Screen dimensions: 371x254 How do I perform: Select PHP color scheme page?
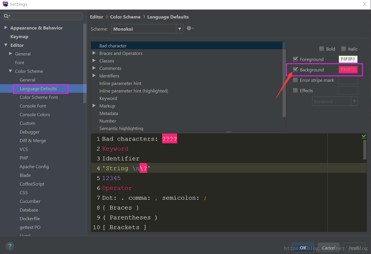[x=24, y=158]
